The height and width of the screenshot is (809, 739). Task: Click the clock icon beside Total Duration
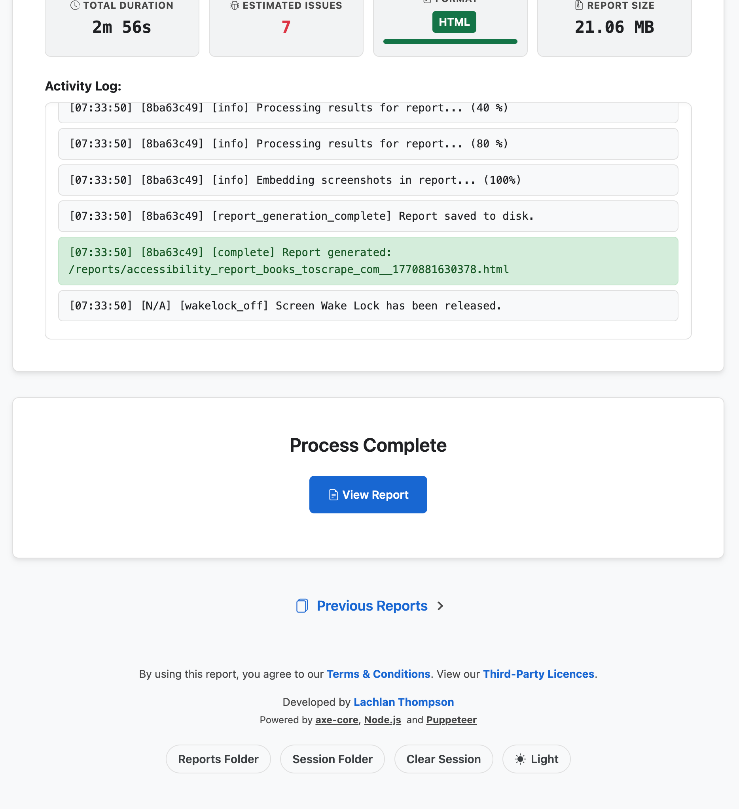(75, 5)
